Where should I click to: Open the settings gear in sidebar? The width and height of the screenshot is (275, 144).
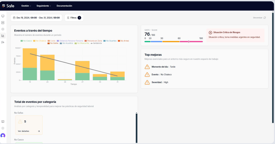pyautogui.click(x=3, y=128)
